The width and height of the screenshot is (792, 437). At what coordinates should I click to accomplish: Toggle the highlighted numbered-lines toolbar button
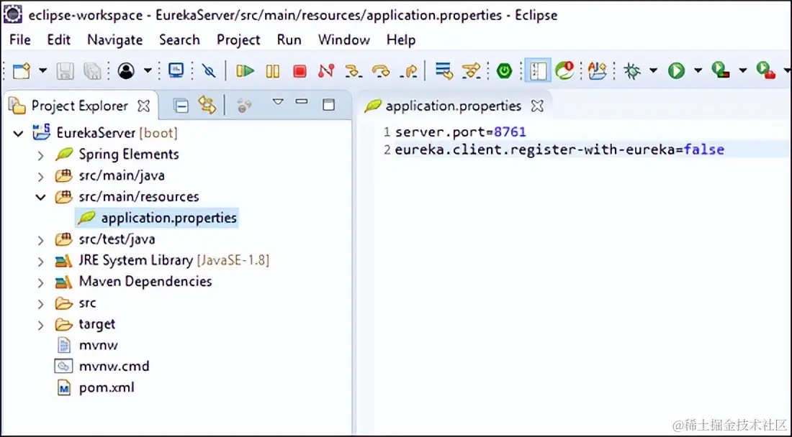[537, 70]
